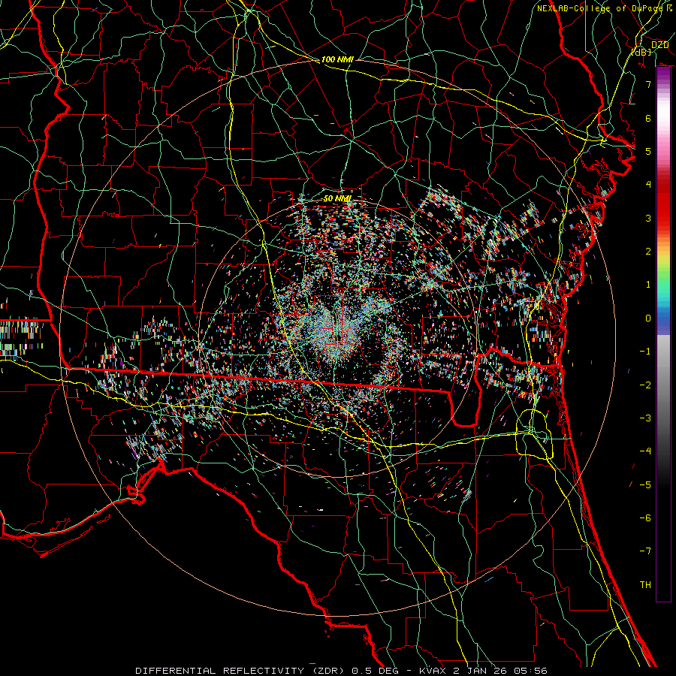The image size is (676, 676).
Task: Click the 6 tick label on color scale
Action: coord(648,118)
